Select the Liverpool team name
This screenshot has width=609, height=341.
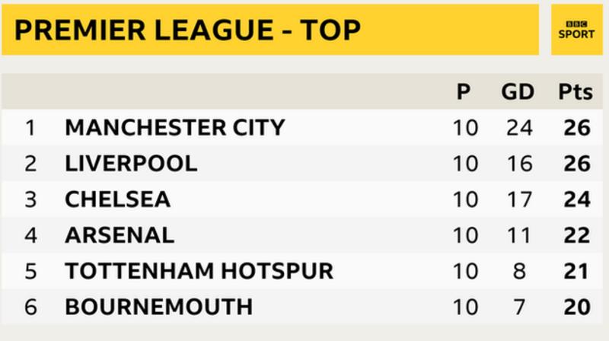tap(131, 163)
